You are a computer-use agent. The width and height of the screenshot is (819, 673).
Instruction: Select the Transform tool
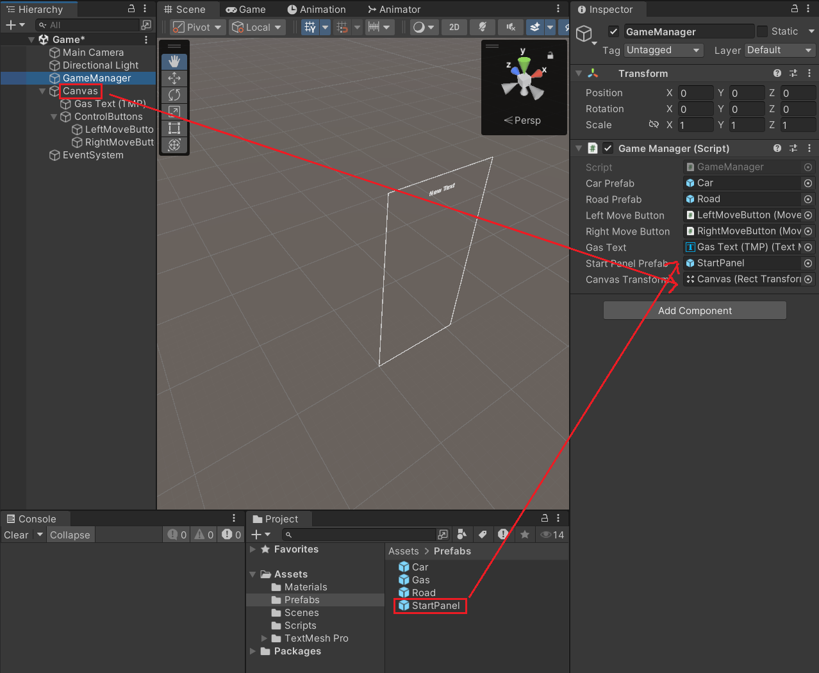click(x=174, y=145)
